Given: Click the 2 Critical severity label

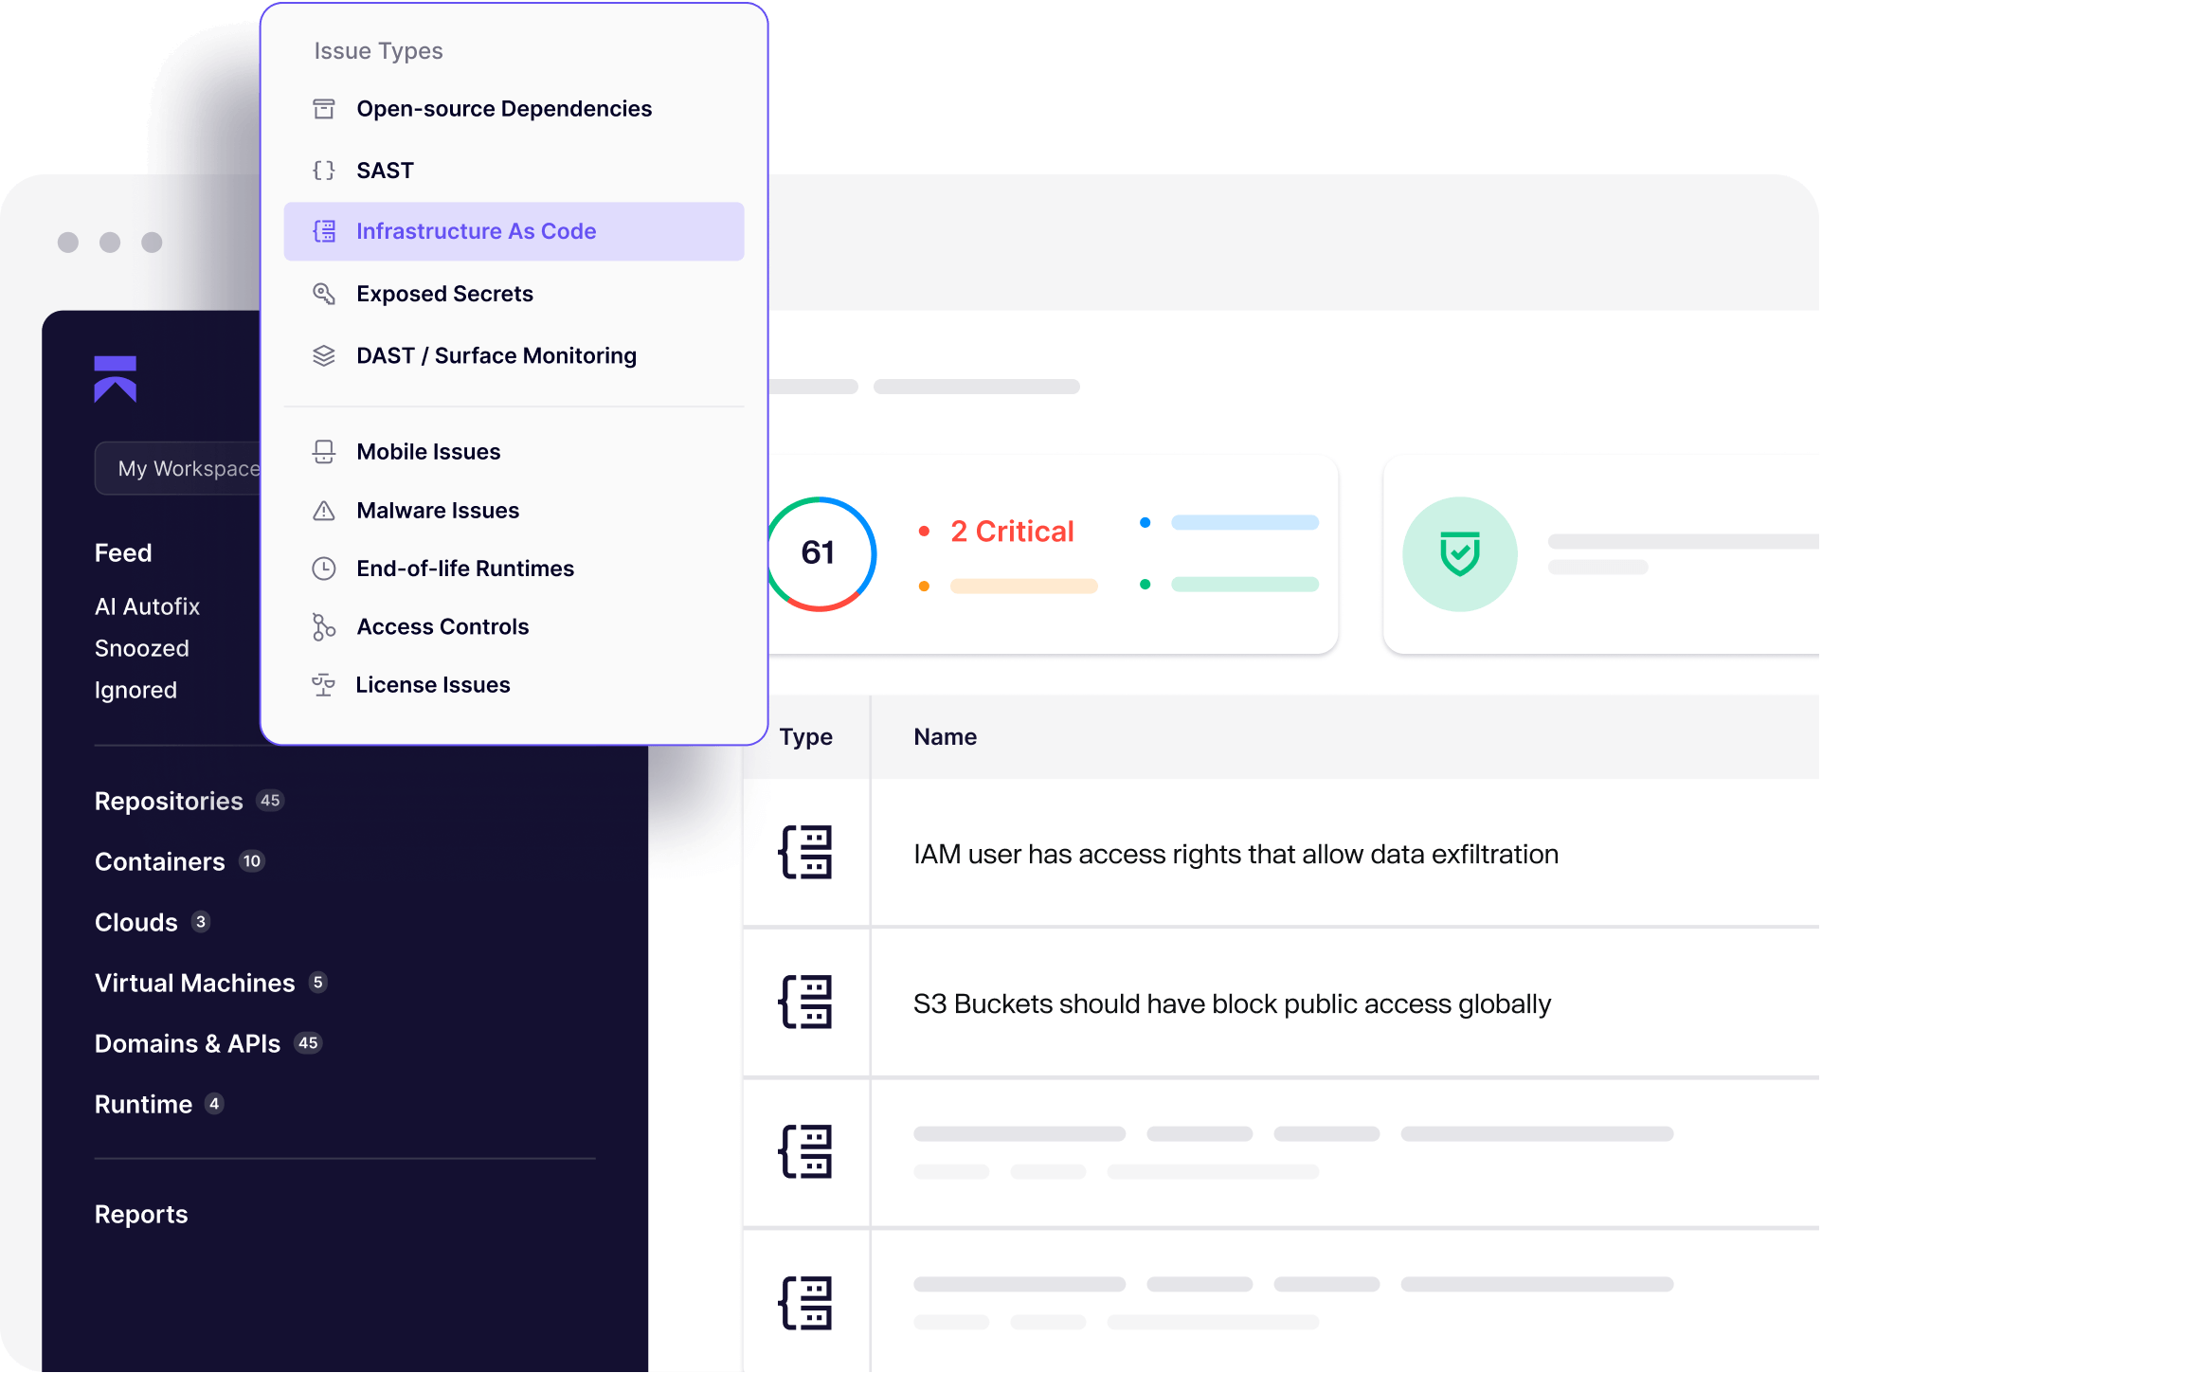Looking at the screenshot, I should tap(1011, 532).
